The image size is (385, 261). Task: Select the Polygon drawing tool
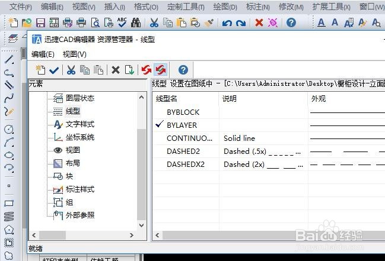click(9, 230)
